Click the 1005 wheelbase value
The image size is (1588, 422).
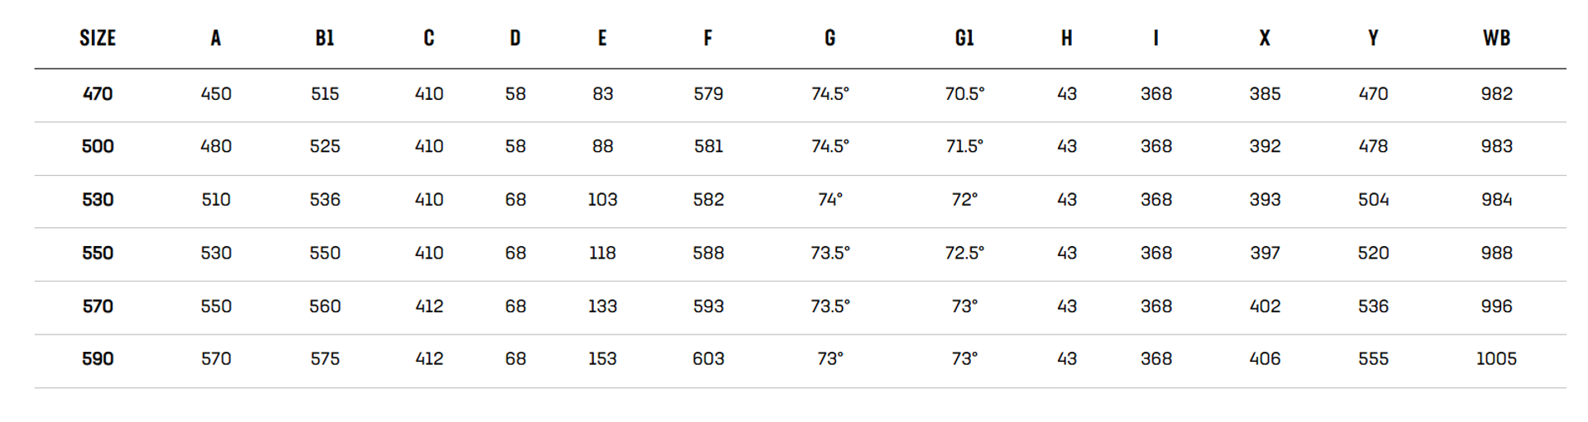tap(1496, 359)
